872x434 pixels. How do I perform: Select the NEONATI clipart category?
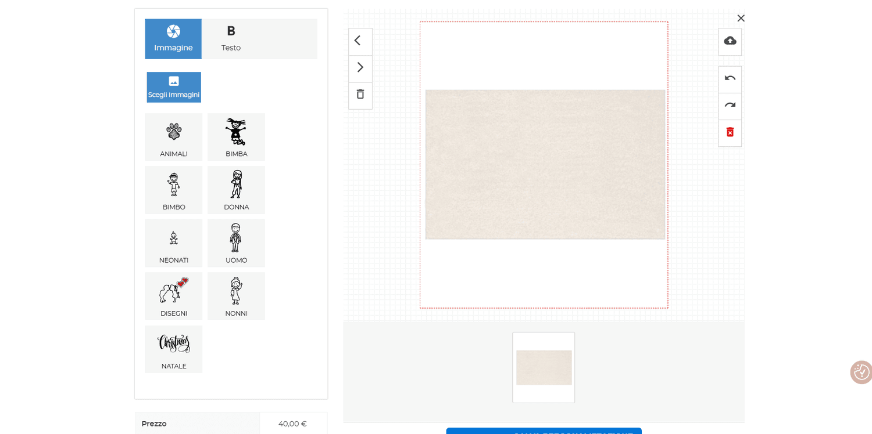(x=174, y=243)
